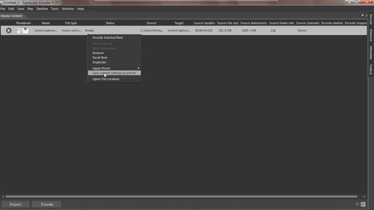Open the Edit menu
This screenshot has width=374, height=210.
11,9
